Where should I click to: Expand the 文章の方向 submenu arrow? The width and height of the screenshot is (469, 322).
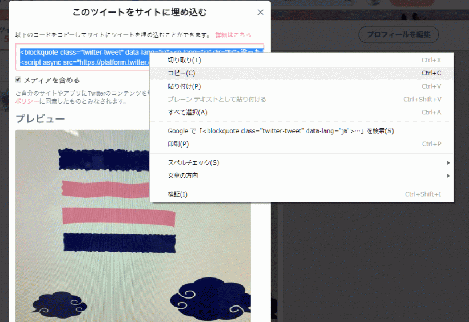pyautogui.click(x=448, y=176)
